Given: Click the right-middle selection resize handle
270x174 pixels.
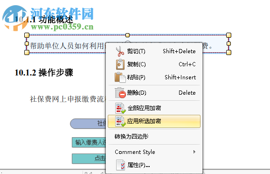Looking at the screenshot, I should click(228, 43).
